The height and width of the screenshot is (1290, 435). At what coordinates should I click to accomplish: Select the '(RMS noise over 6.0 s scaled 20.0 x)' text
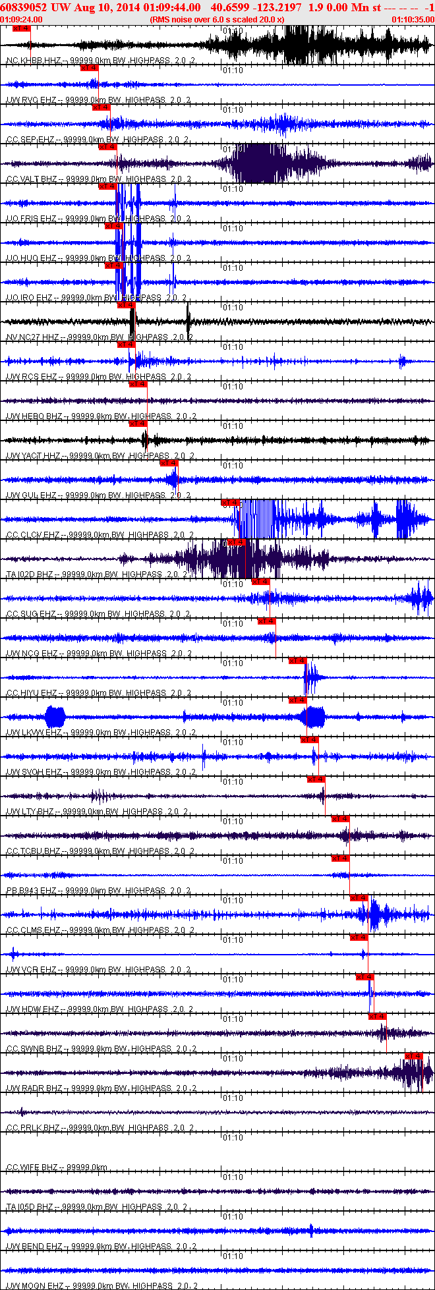tap(217, 20)
